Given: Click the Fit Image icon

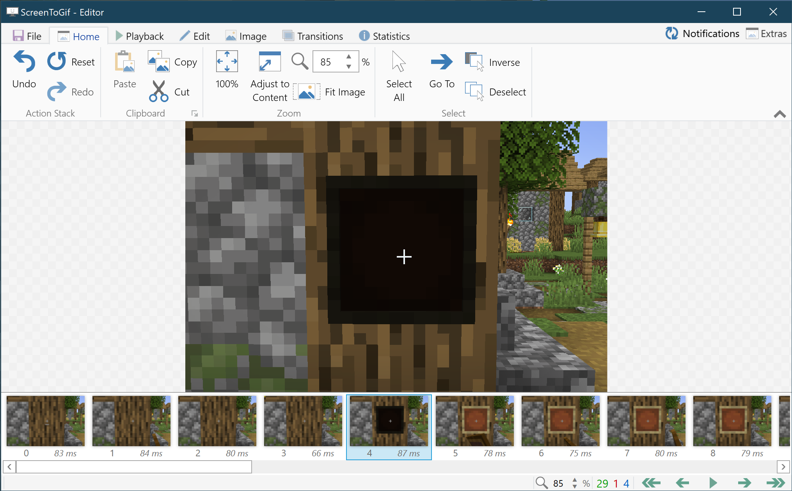Looking at the screenshot, I should click(x=307, y=92).
